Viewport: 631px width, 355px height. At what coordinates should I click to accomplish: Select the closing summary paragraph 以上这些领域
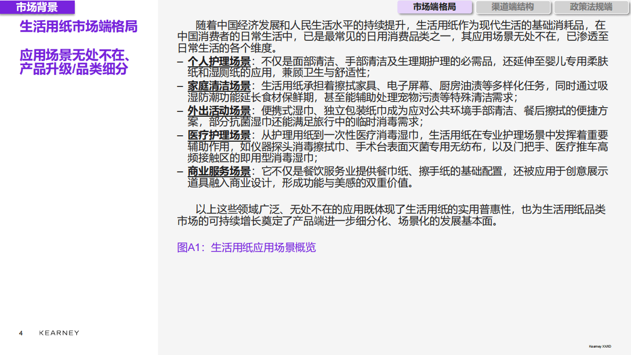pyautogui.click(x=392, y=211)
